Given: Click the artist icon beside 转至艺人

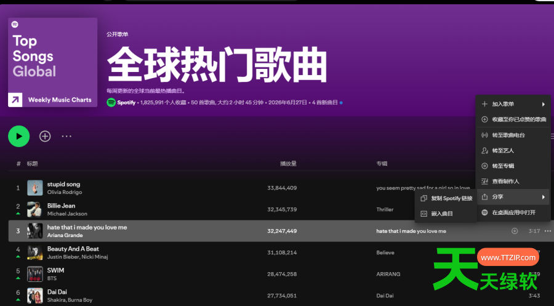Looking at the screenshot, I should [484, 150].
